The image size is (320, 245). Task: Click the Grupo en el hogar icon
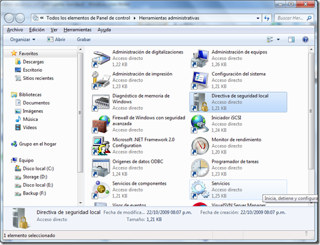point(14,144)
